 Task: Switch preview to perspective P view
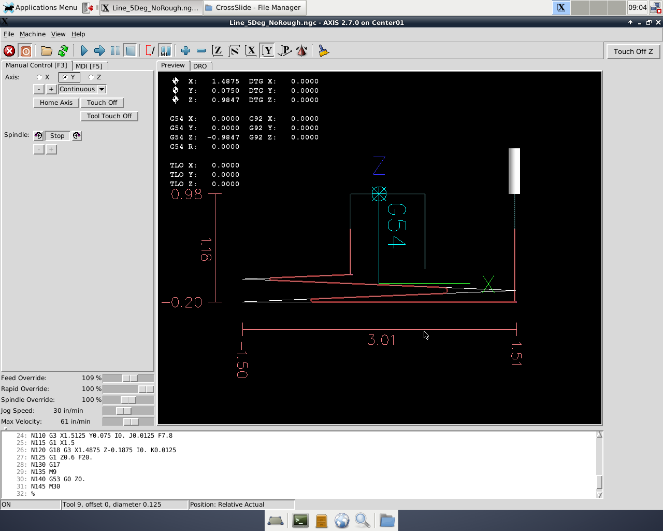point(284,50)
